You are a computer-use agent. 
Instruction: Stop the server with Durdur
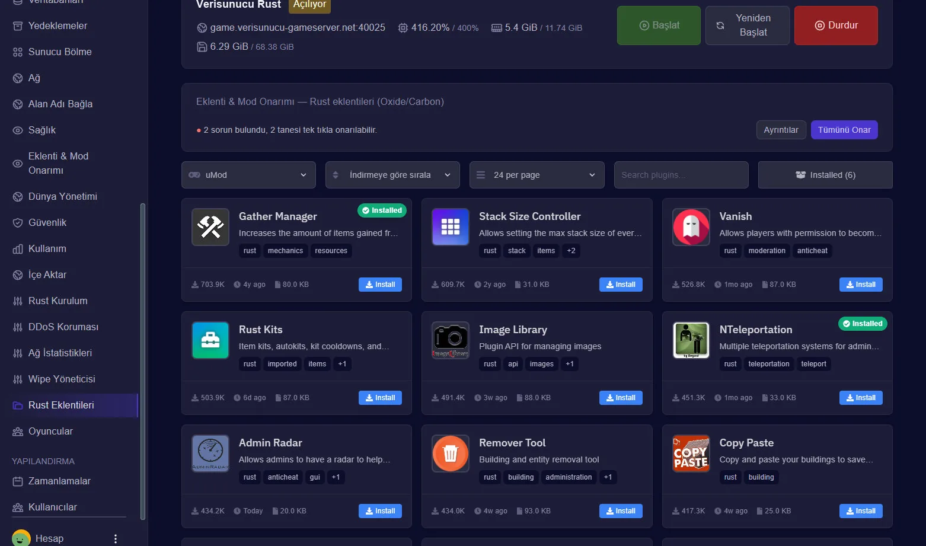click(x=836, y=25)
